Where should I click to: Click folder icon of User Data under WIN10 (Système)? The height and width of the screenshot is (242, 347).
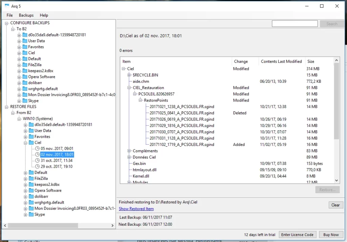pyautogui.click(x=31, y=131)
